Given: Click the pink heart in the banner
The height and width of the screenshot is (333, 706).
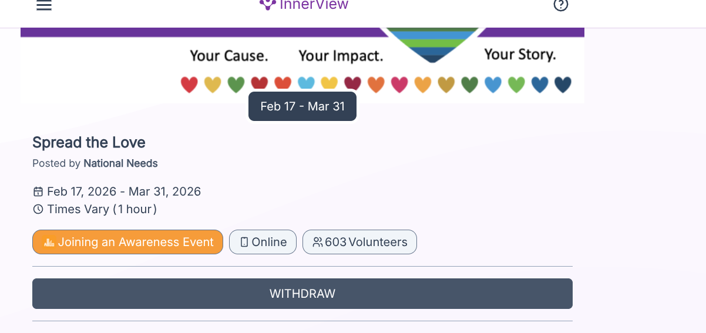Looking at the screenshot, I should click(x=399, y=85).
